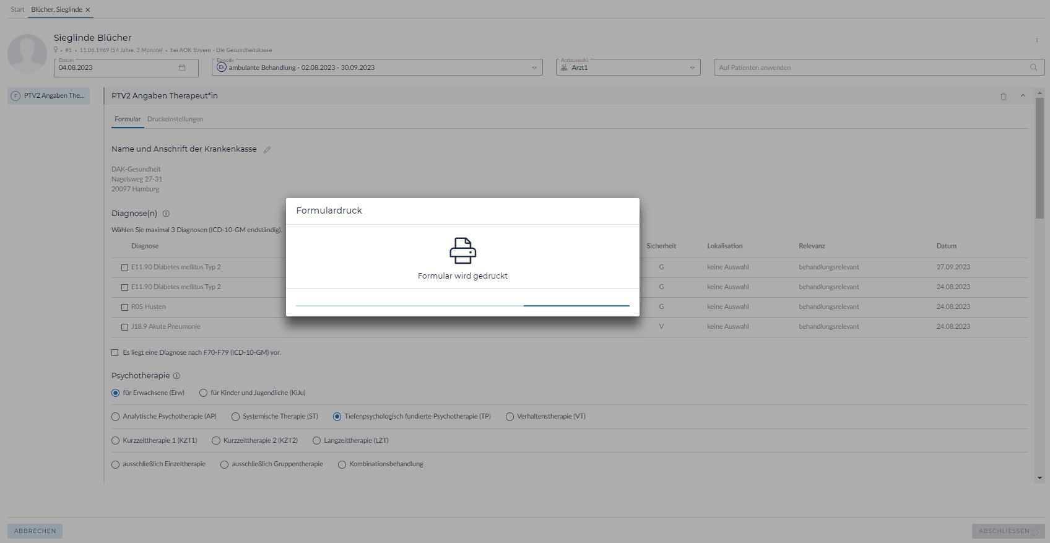Check the R05 Husten diagnosis box
1050x543 pixels.
click(x=124, y=307)
